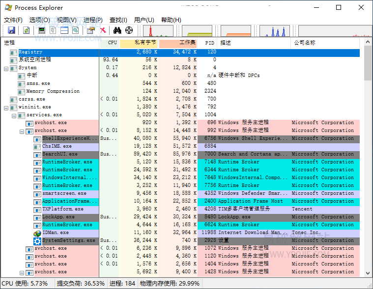Viewport: 373px width, 289px height.
Task: Sort by the 描述 column header
Action: [254, 43]
